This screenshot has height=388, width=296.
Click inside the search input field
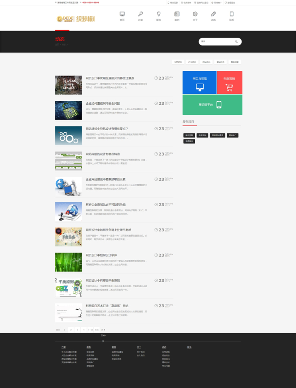[x=216, y=42]
